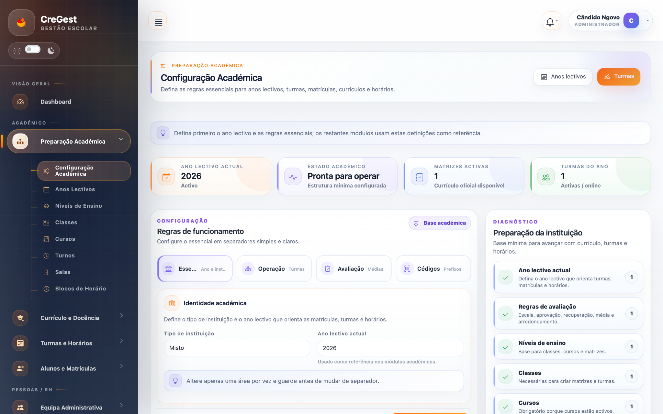
Task: Click the Estado Académico pulse icon
Action: tap(293, 177)
